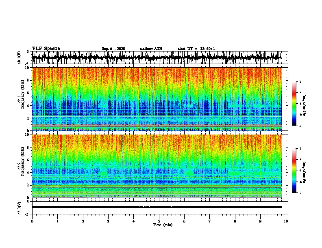
Task: Click the -5 tick on ch.1(V) axis
Action: click(27, 64)
